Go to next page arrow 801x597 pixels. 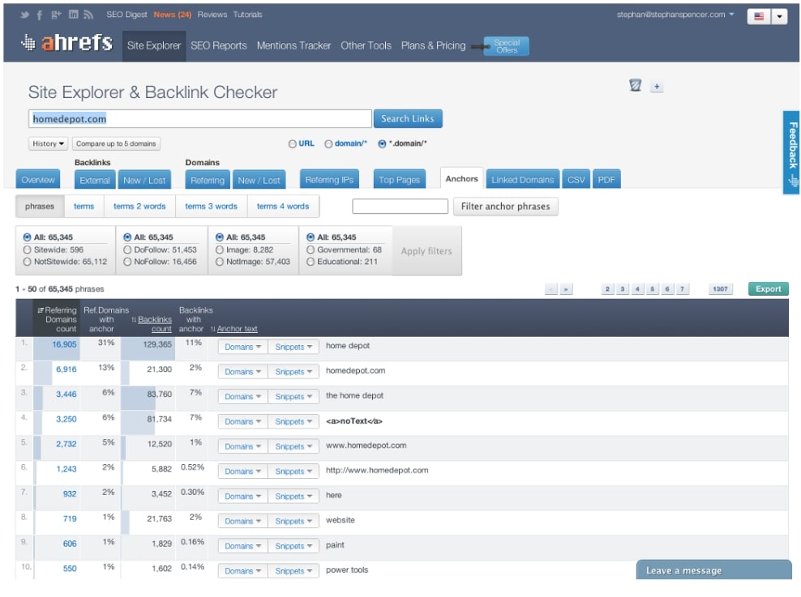[x=566, y=289]
